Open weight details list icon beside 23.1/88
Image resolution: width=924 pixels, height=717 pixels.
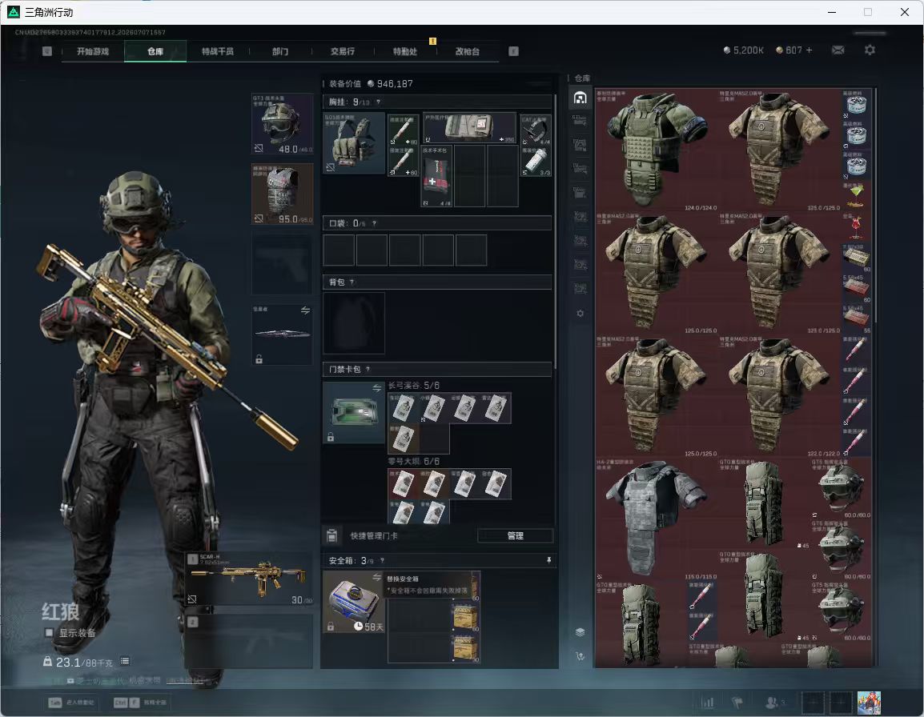coord(125,661)
